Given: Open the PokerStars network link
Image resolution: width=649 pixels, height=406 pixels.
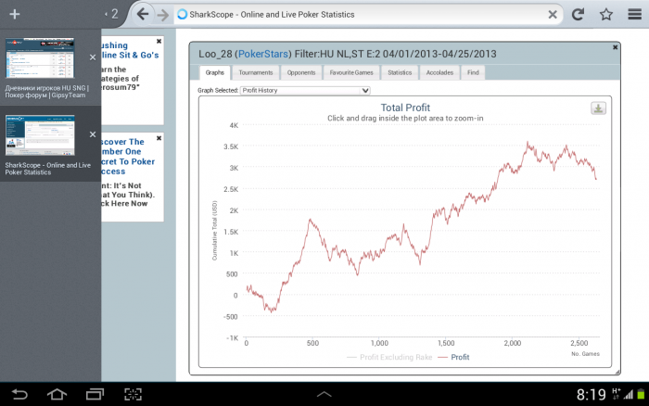Looking at the screenshot, I should coord(263,54).
